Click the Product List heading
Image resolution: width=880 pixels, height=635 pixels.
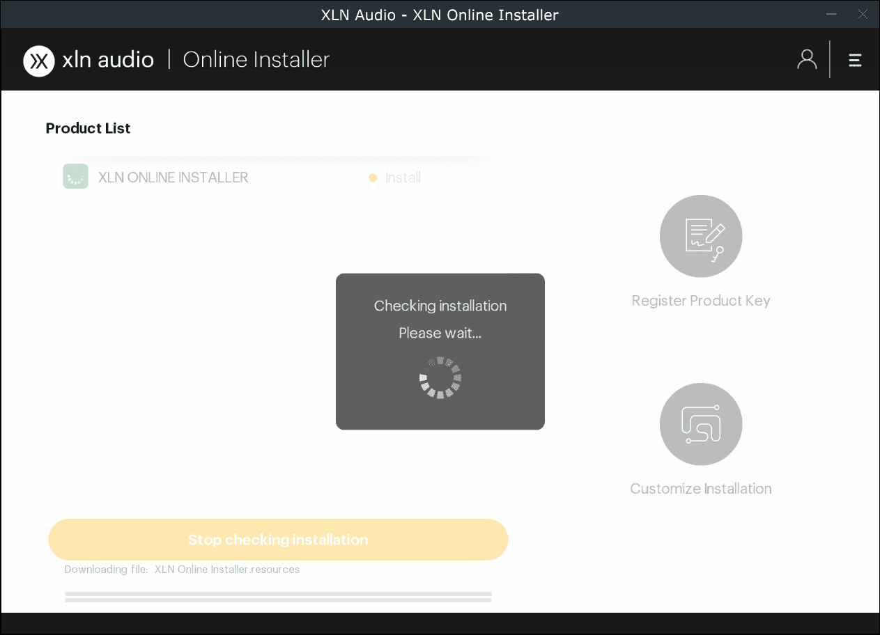click(88, 128)
